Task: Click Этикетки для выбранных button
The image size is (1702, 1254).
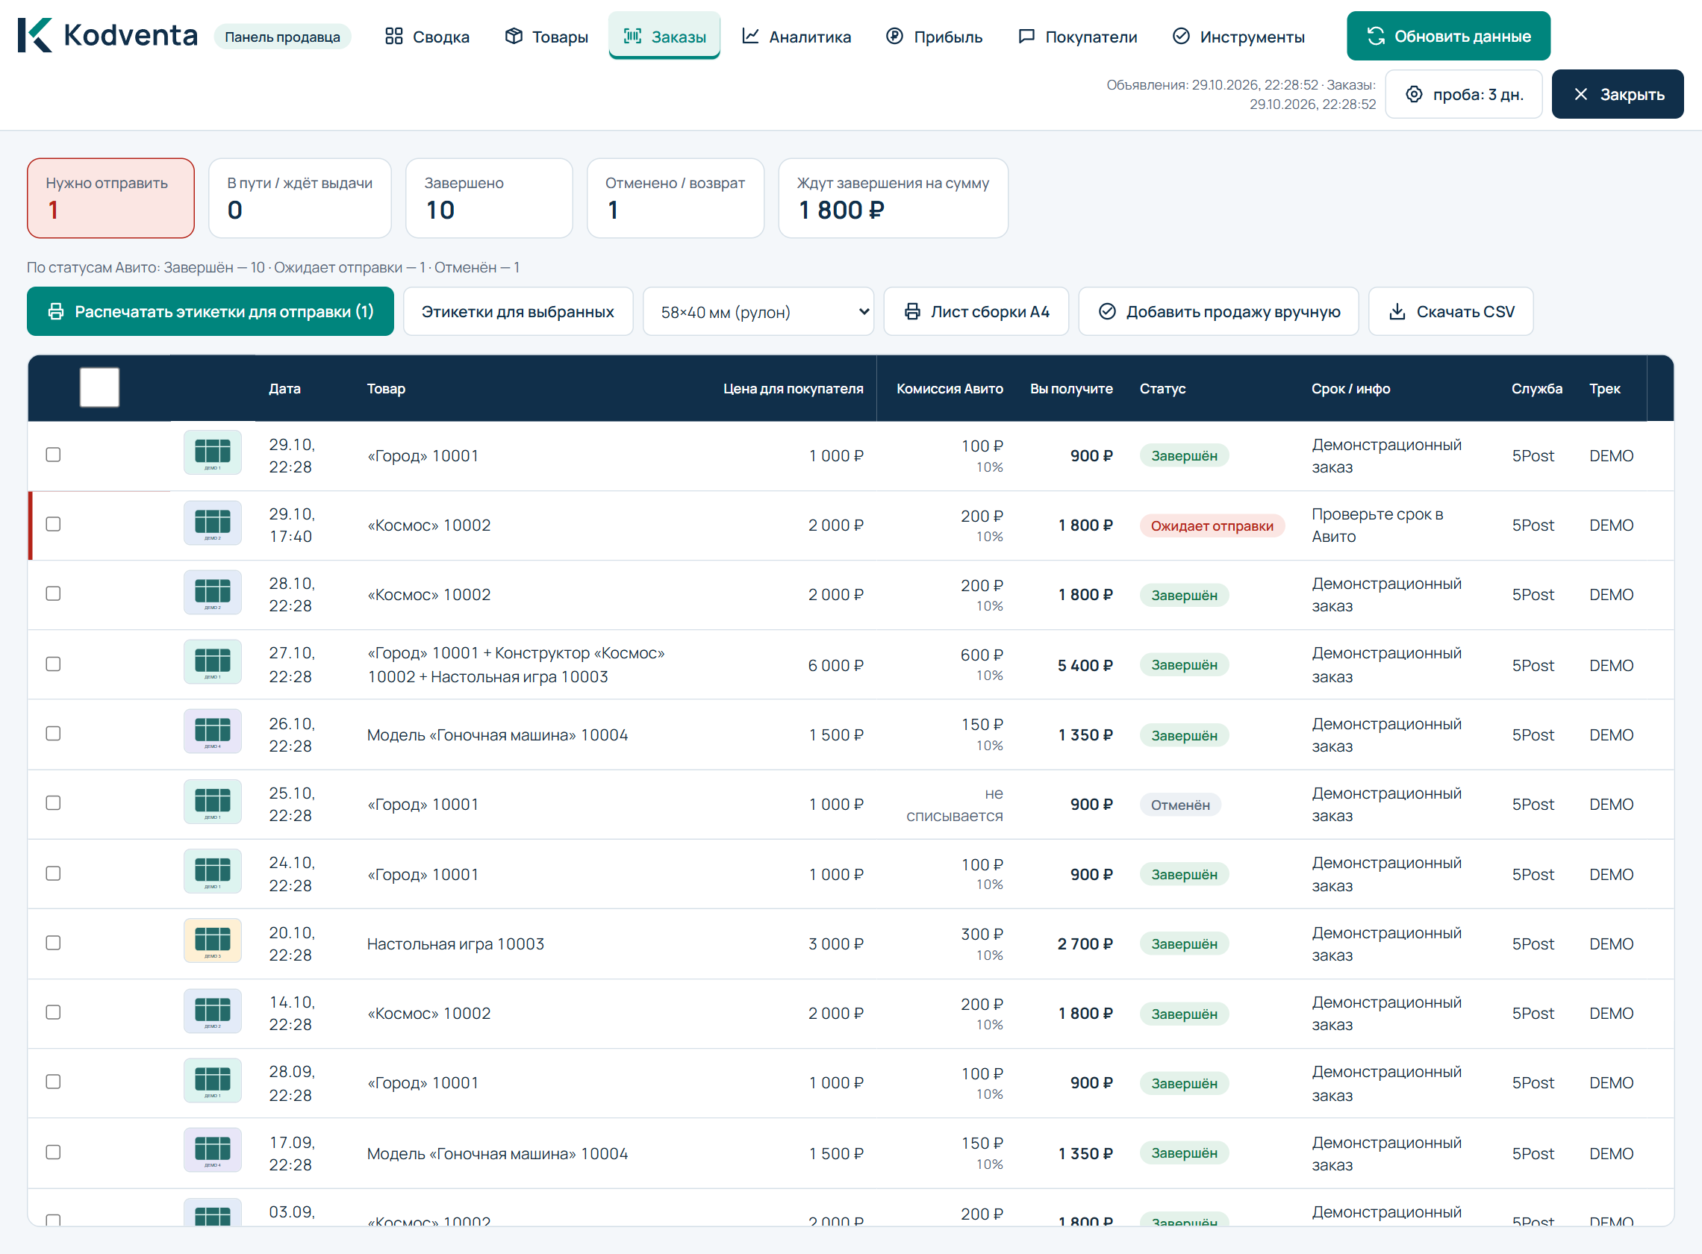Action: [x=518, y=311]
